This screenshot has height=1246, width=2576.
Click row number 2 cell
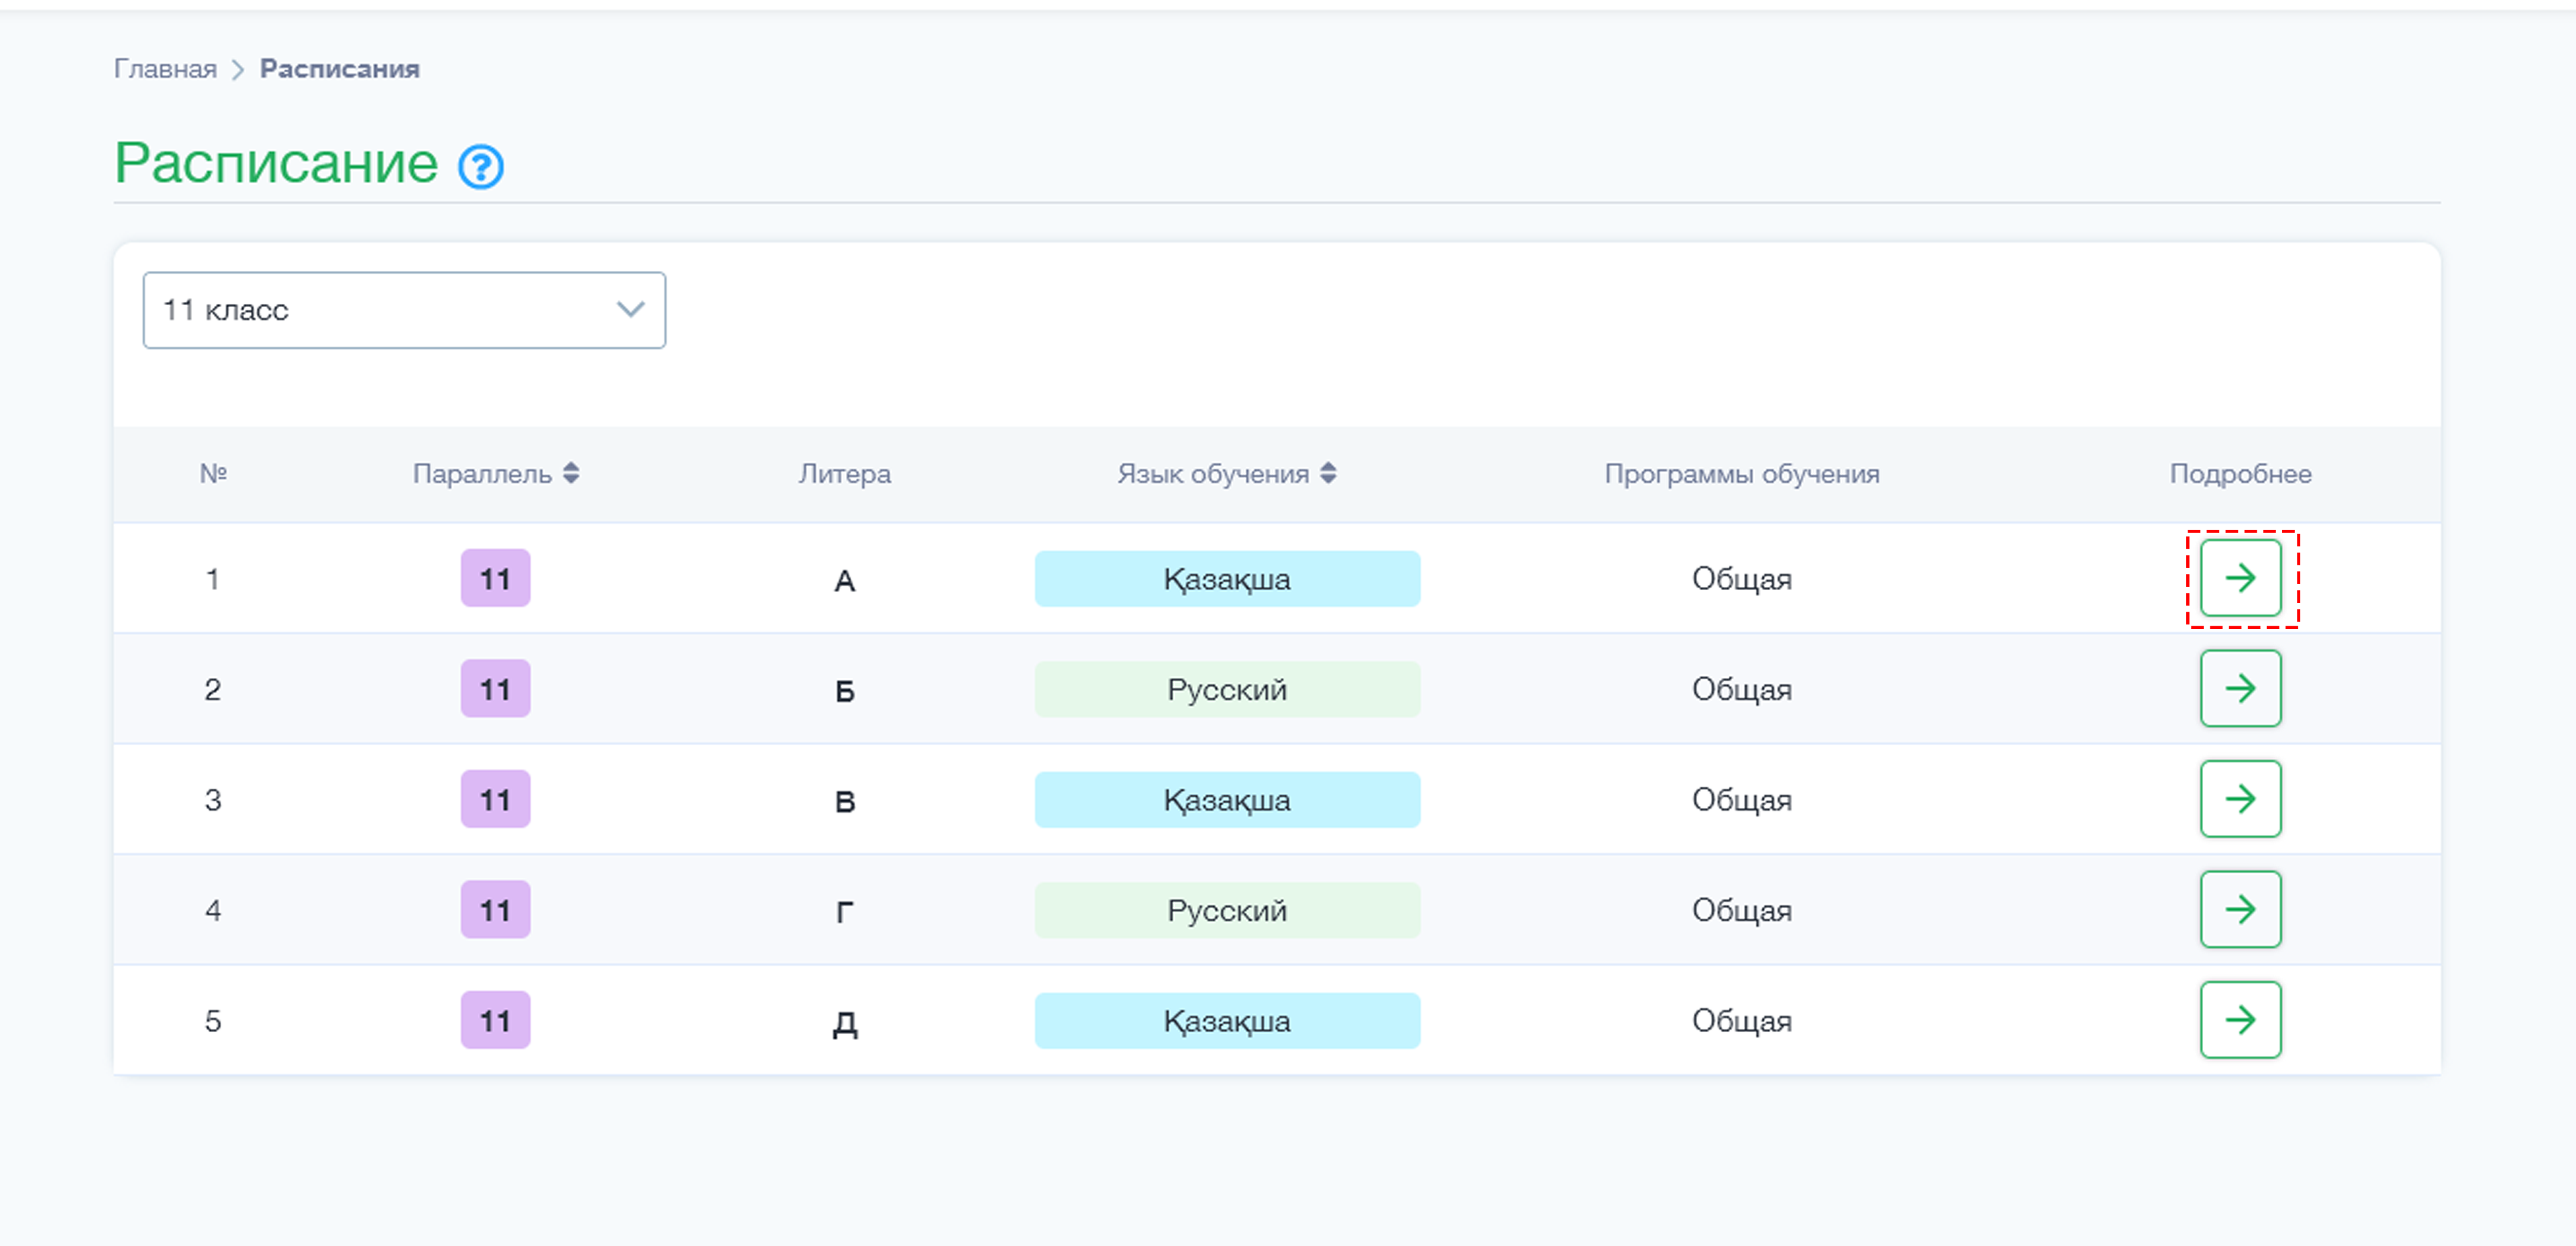click(x=213, y=689)
